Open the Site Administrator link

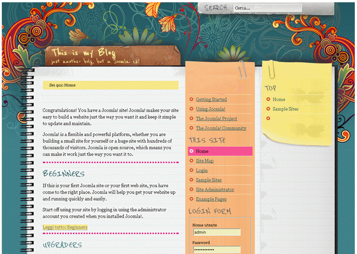pyautogui.click(x=215, y=189)
